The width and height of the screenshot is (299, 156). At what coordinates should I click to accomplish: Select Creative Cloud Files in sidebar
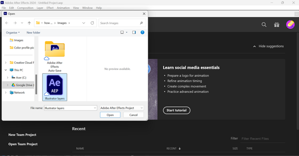22,63
